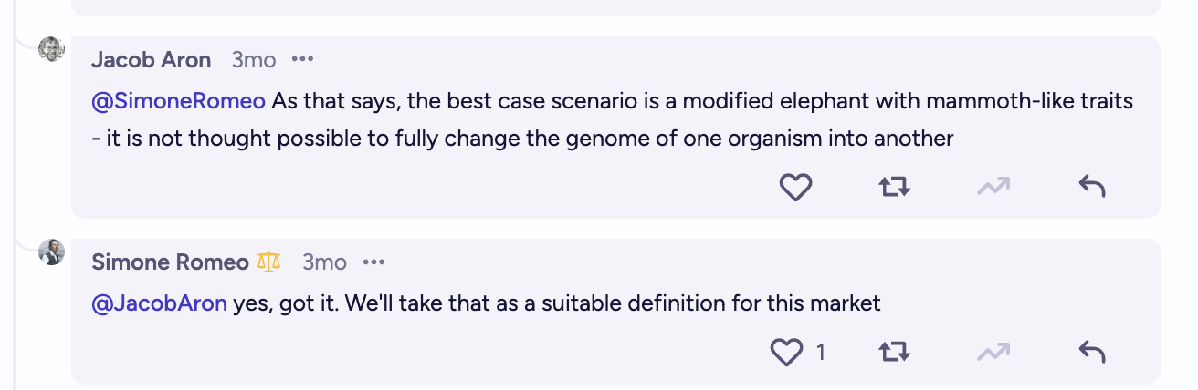This screenshot has width=1198, height=390.
Task: Follow the @SimoneRomeo mention link
Action: (179, 101)
